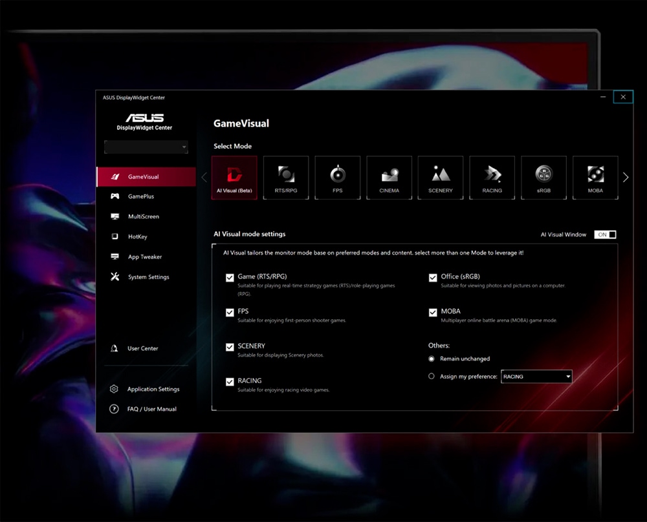The height and width of the screenshot is (522, 647).
Task: Open the RACING preference dropdown
Action: point(536,377)
